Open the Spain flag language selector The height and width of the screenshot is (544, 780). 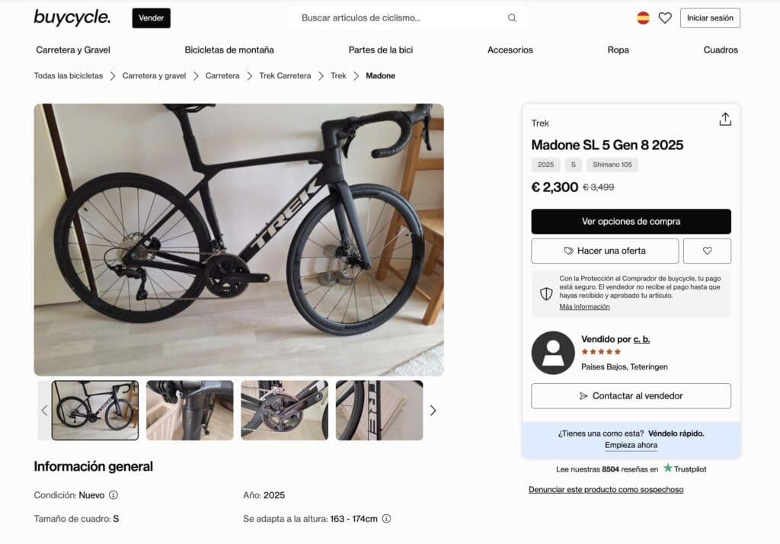click(x=643, y=18)
